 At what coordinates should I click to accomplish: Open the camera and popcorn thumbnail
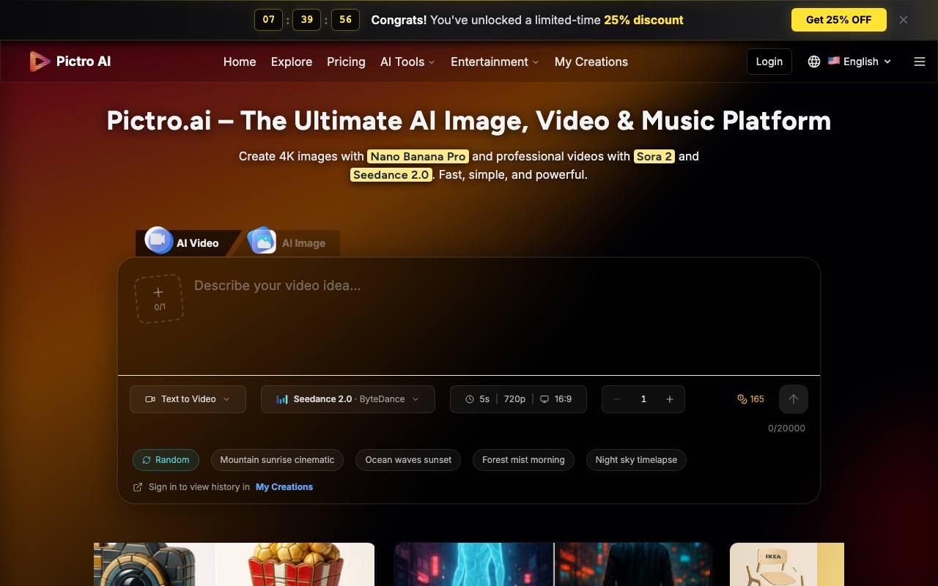click(x=234, y=564)
